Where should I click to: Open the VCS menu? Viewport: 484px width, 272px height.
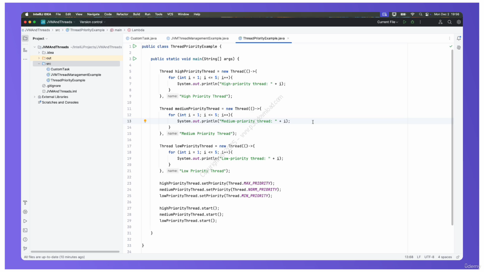tap(170, 14)
